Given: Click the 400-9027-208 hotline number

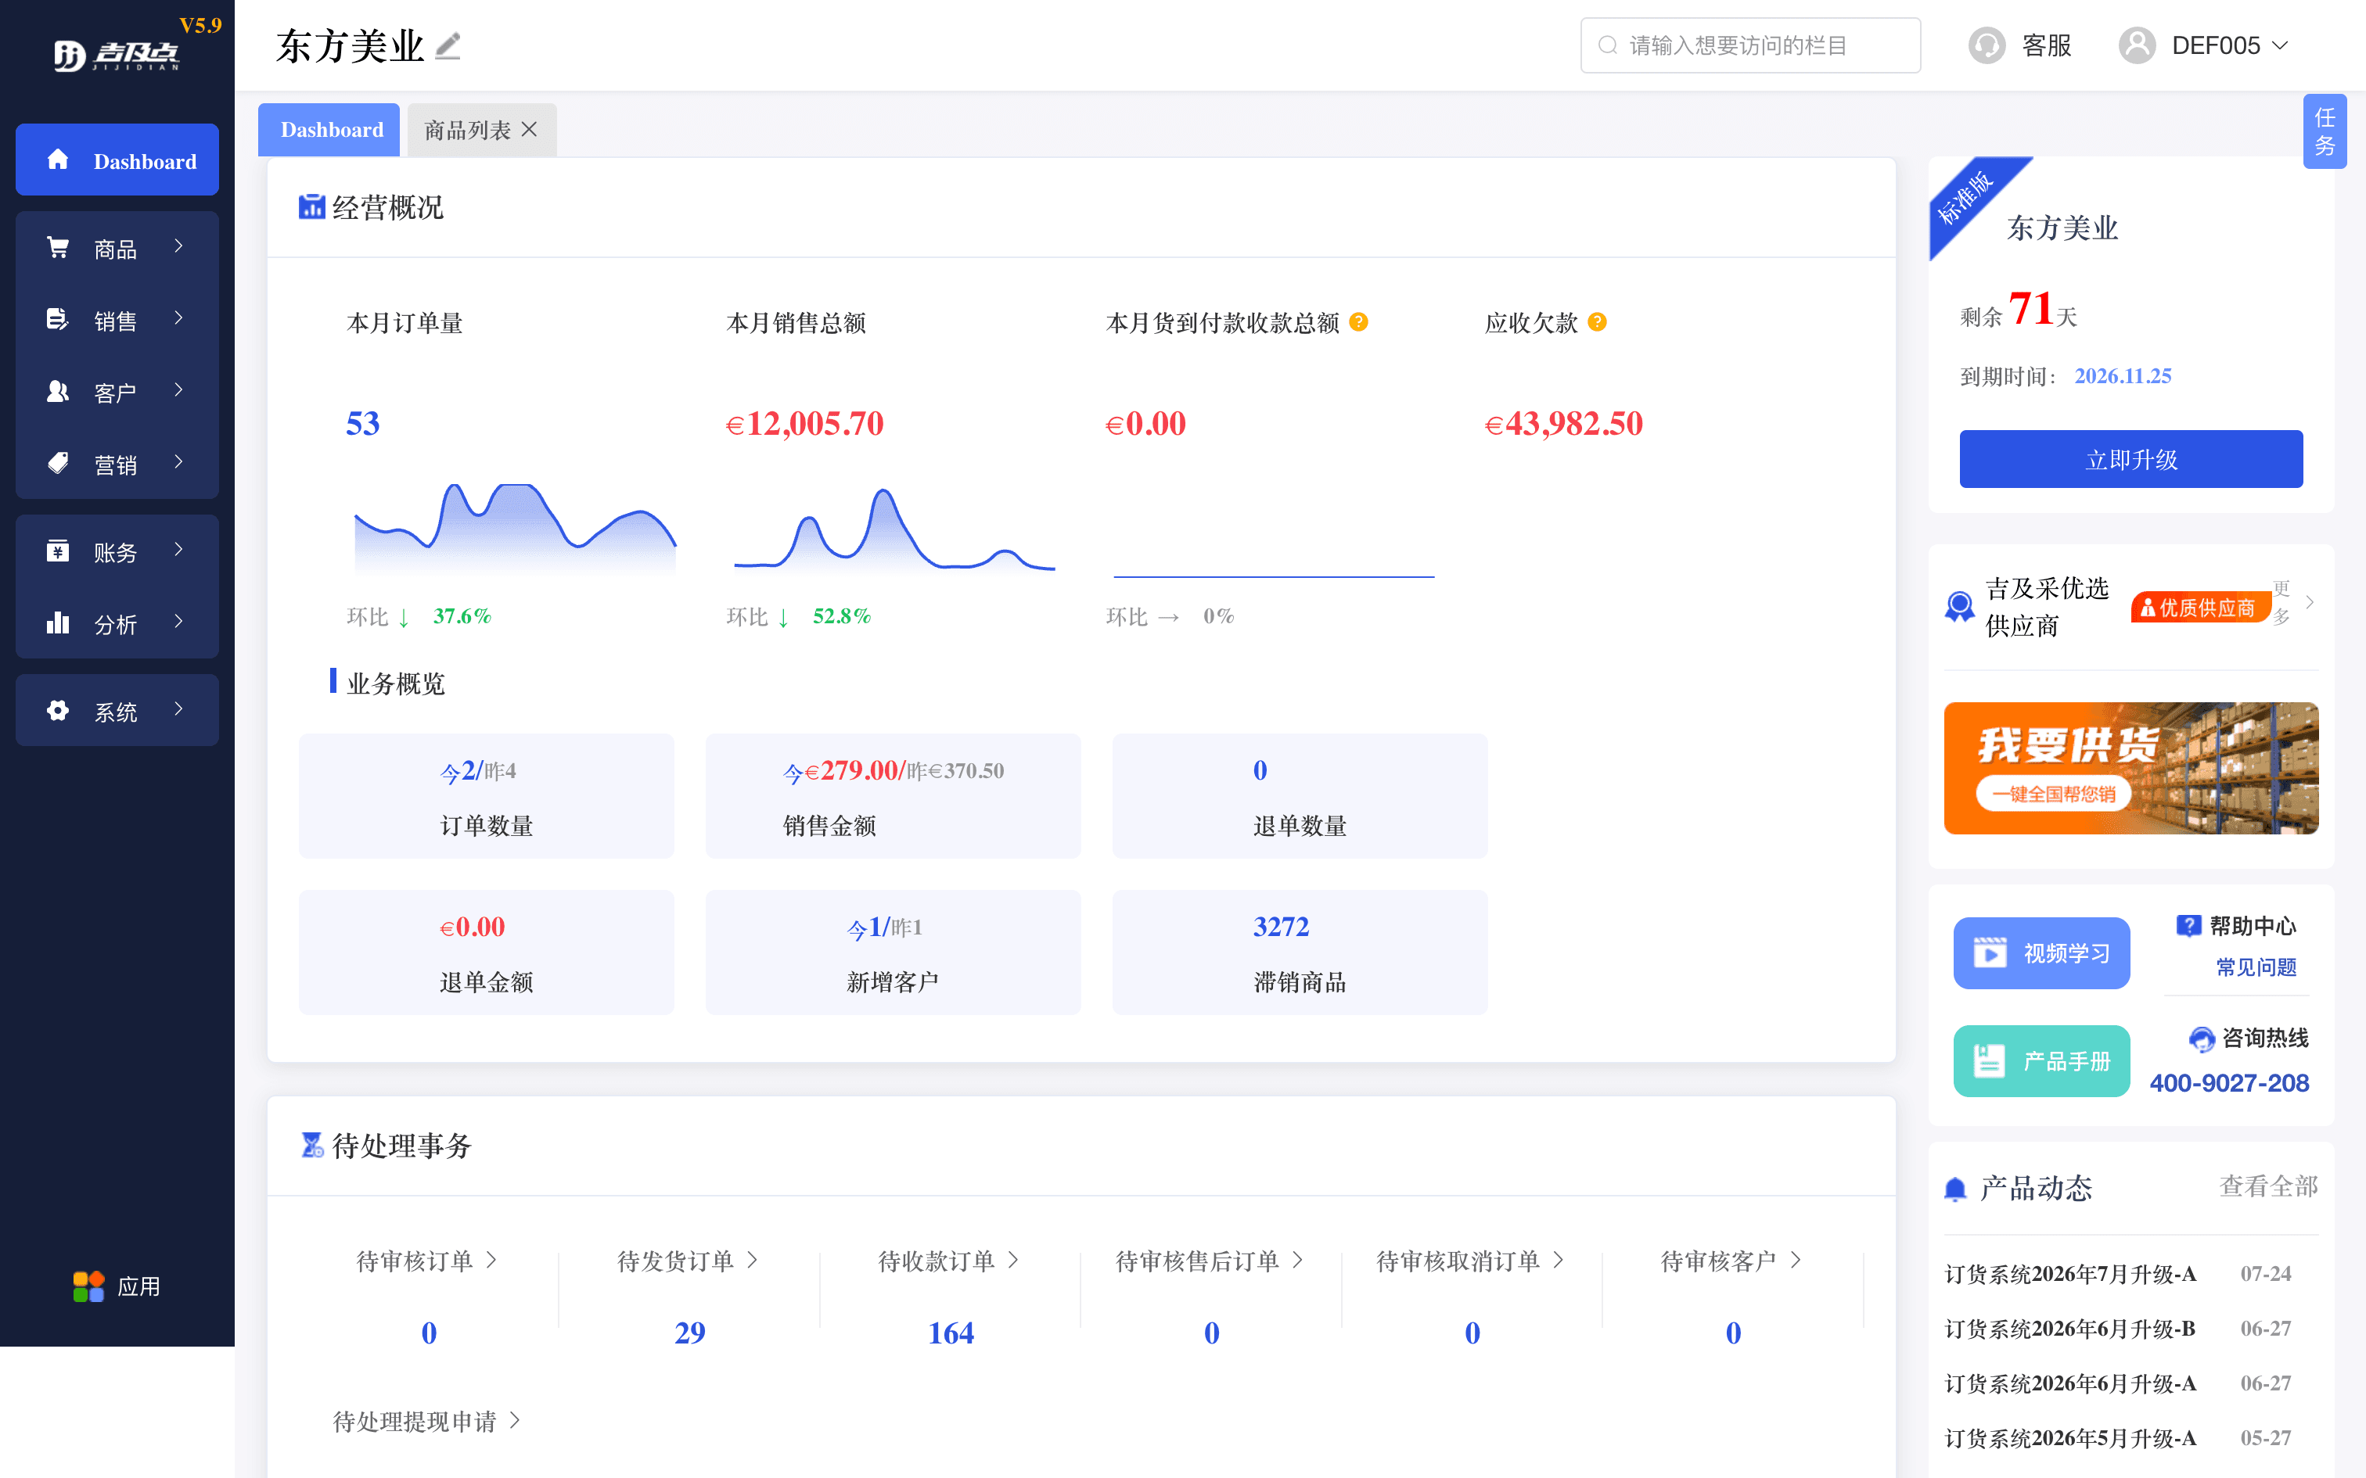Looking at the screenshot, I should (x=2228, y=1083).
